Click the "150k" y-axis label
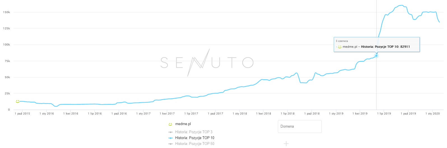Screen dimensions: 447x148 pos(6,12)
